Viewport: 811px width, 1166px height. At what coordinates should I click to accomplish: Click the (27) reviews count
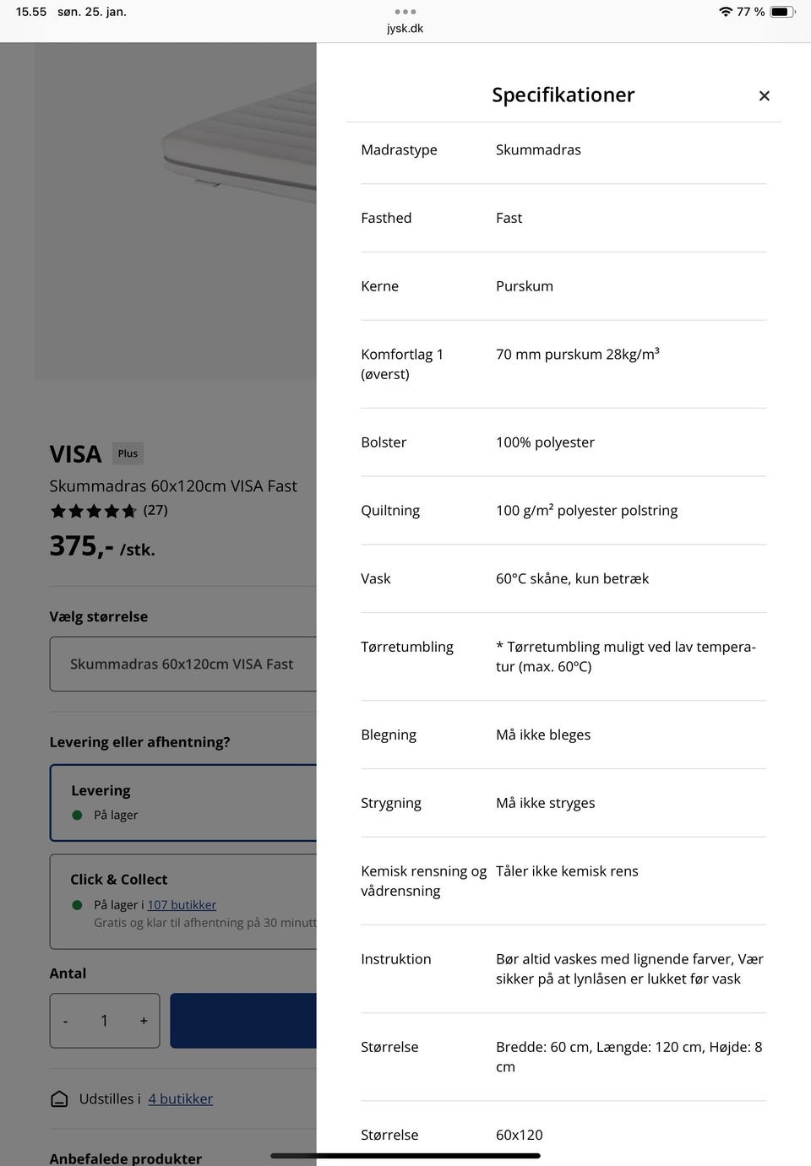pyautogui.click(x=155, y=510)
